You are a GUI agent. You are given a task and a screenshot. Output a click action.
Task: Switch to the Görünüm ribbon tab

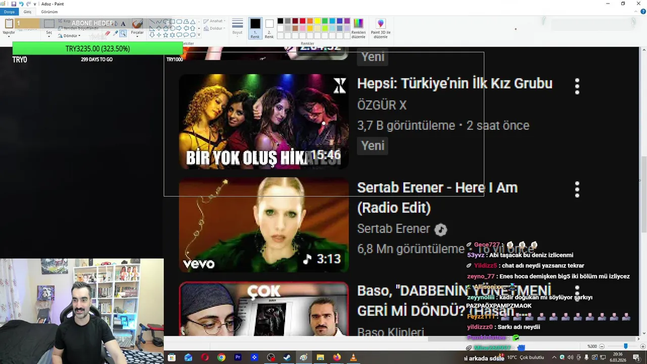tap(50, 12)
